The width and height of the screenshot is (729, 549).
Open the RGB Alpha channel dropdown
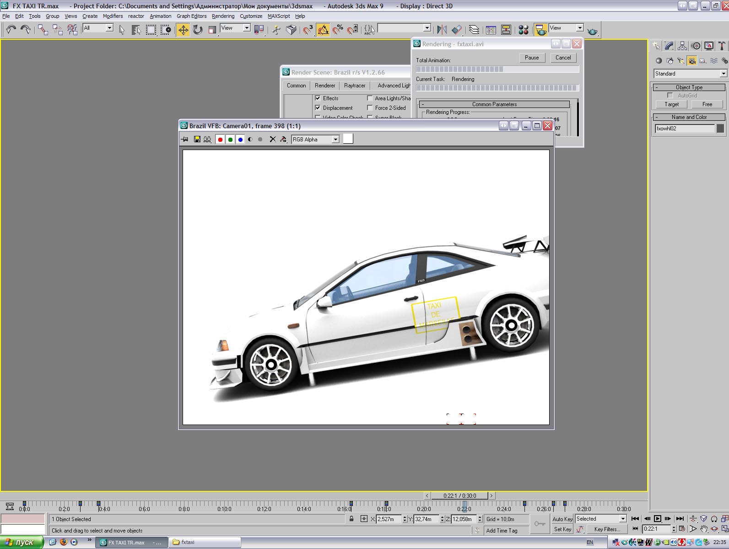(x=335, y=140)
